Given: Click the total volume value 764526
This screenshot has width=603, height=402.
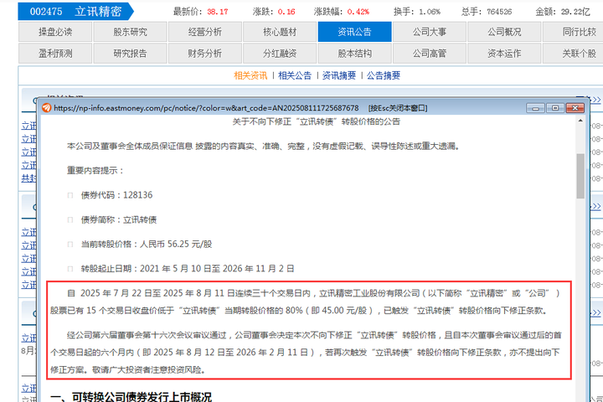Looking at the screenshot, I should pos(499,12).
